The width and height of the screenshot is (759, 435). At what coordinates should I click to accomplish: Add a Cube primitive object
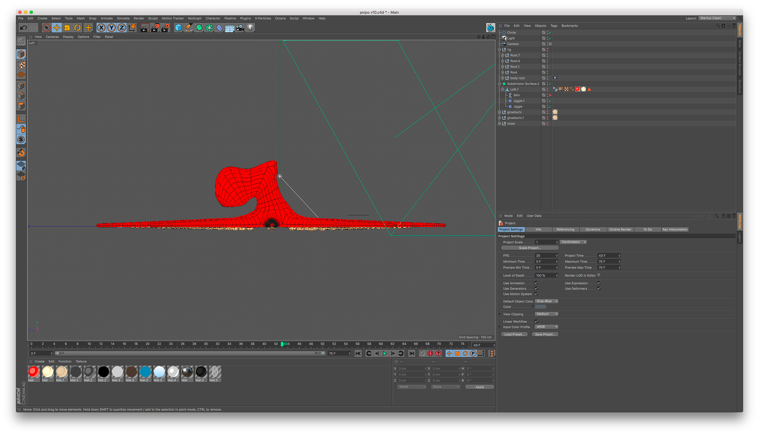click(x=178, y=28)
